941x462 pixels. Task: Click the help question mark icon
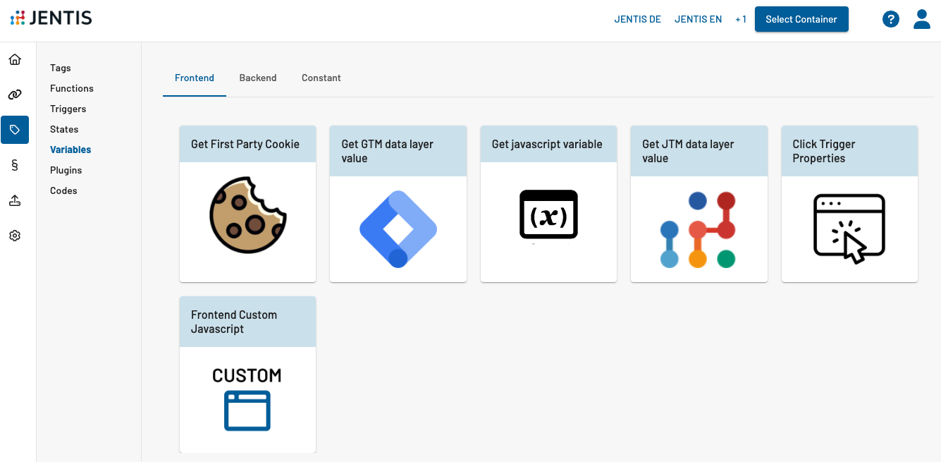coord(891,19)
